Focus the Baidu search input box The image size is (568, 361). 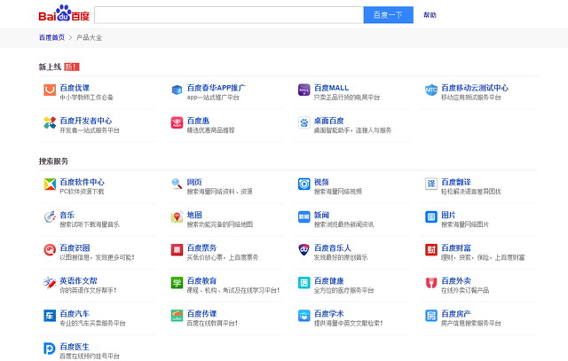click(x=229, y=15)
